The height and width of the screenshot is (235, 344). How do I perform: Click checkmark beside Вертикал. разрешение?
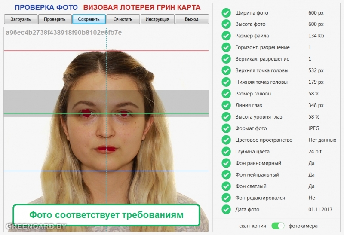pyautogui.click(x=226, y=59)
